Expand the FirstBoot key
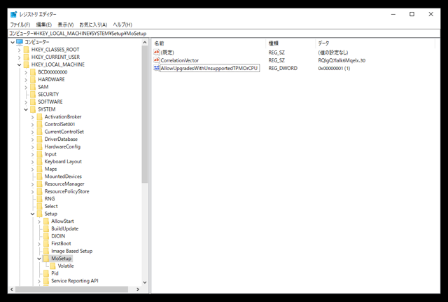This screenshot has height=302, width=448. pos(39,244)
